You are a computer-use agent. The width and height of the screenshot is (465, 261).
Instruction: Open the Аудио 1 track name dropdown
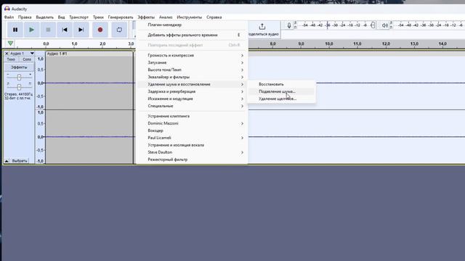pos(22,54)
